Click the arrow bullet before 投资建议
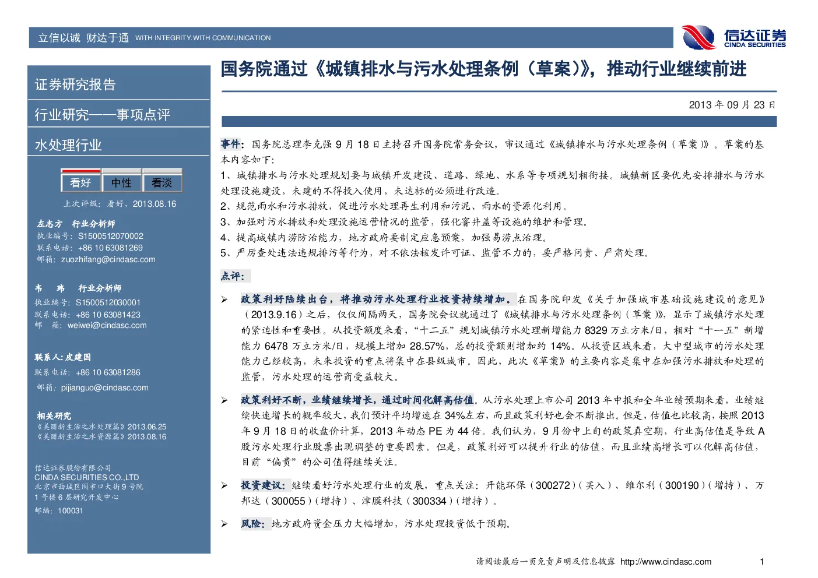The image size is (818, 578). click(x=224, y=485)
